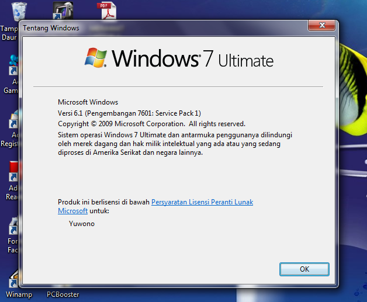
Task: Click the 'Sistem operasi Windows 7 Ultimate' paragraph
Action: tap(175, 144)
